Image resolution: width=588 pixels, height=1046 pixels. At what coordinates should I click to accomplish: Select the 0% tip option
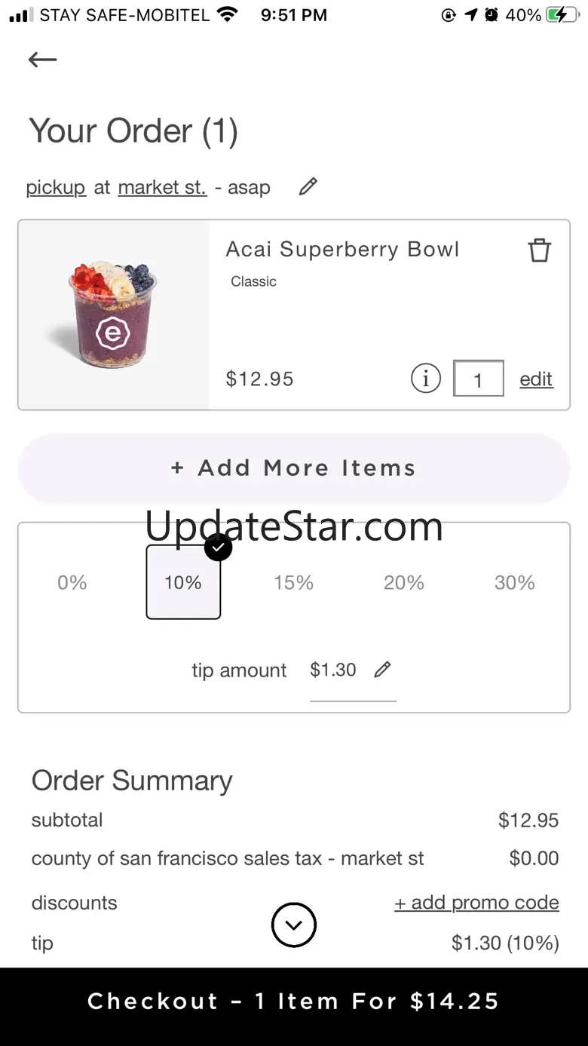(x=72, y=582)
